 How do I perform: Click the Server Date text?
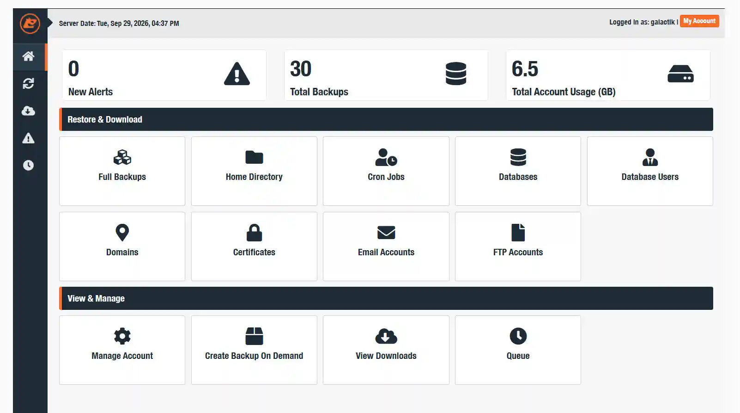[119, 24]
